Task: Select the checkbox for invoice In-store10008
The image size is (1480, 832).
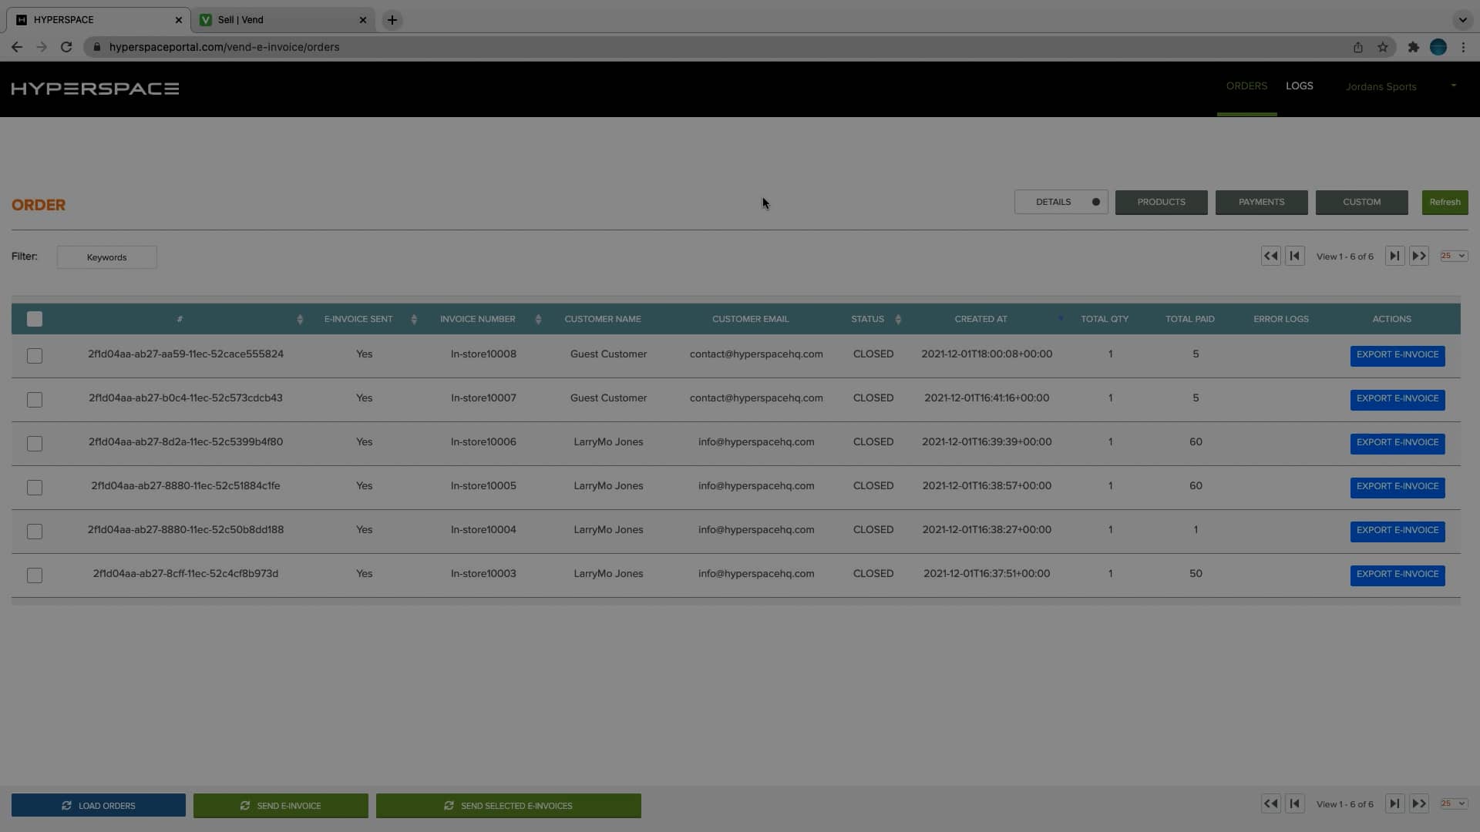Action: click(35, 356)
